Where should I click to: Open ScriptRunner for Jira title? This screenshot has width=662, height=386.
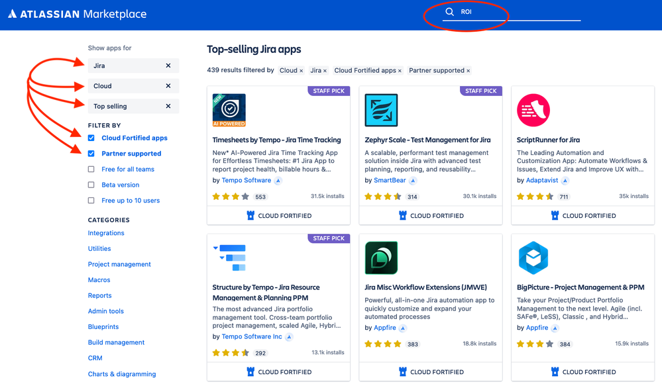548,140
